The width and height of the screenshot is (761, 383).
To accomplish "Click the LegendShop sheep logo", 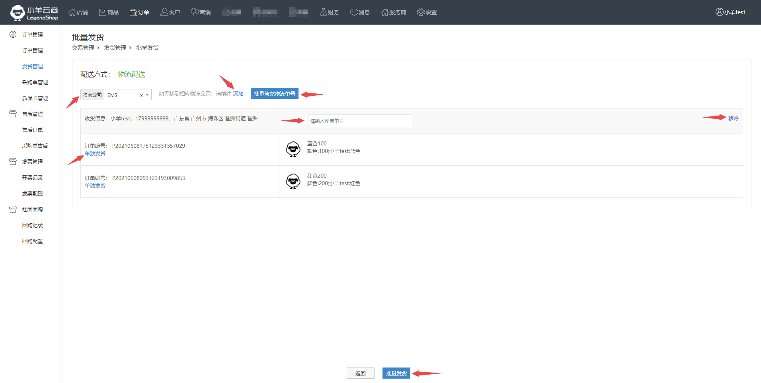I will click(18, 12).
